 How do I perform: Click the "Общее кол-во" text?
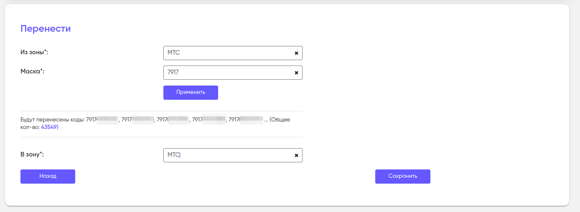tap(280, 120)
